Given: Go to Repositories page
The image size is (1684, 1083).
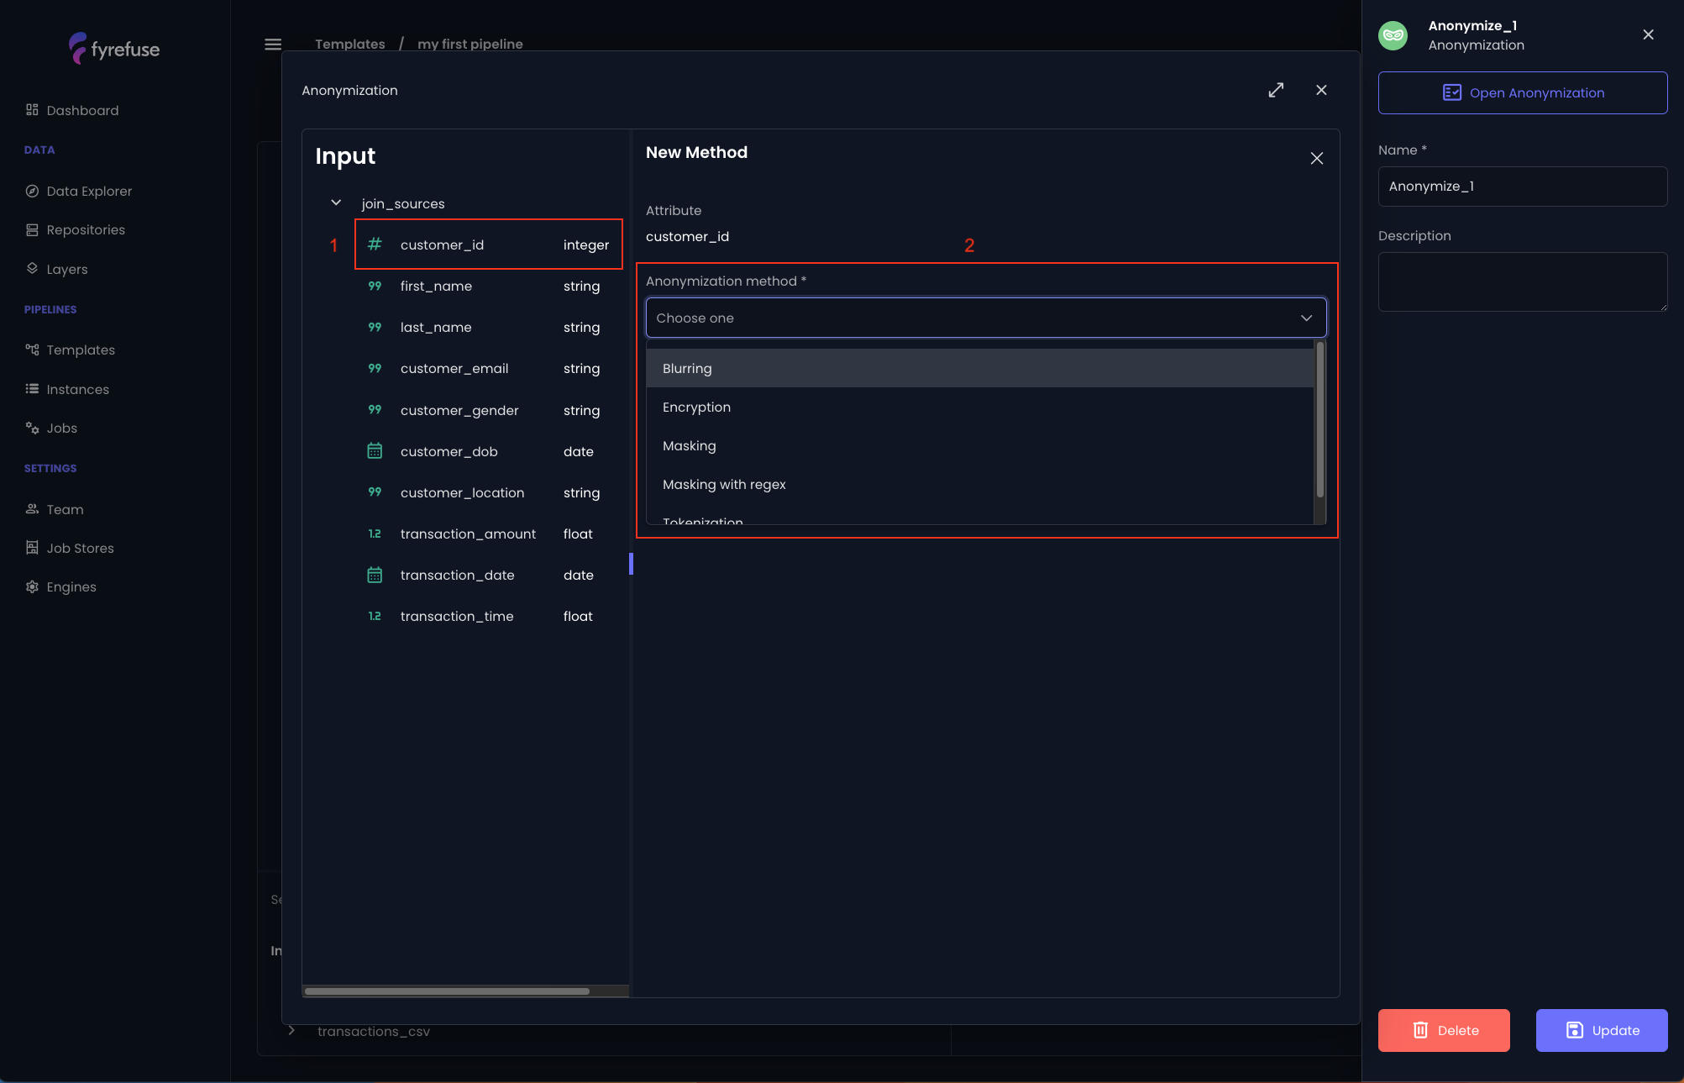Looking at the screenshot, I should pos(86,230).
